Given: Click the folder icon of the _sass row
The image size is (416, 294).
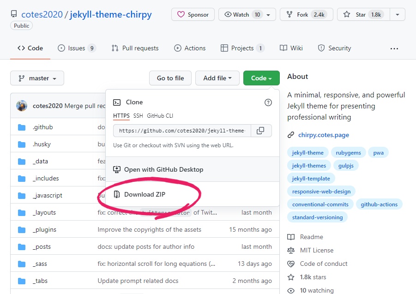Looking at the screenshot, I should coord(22,264).
